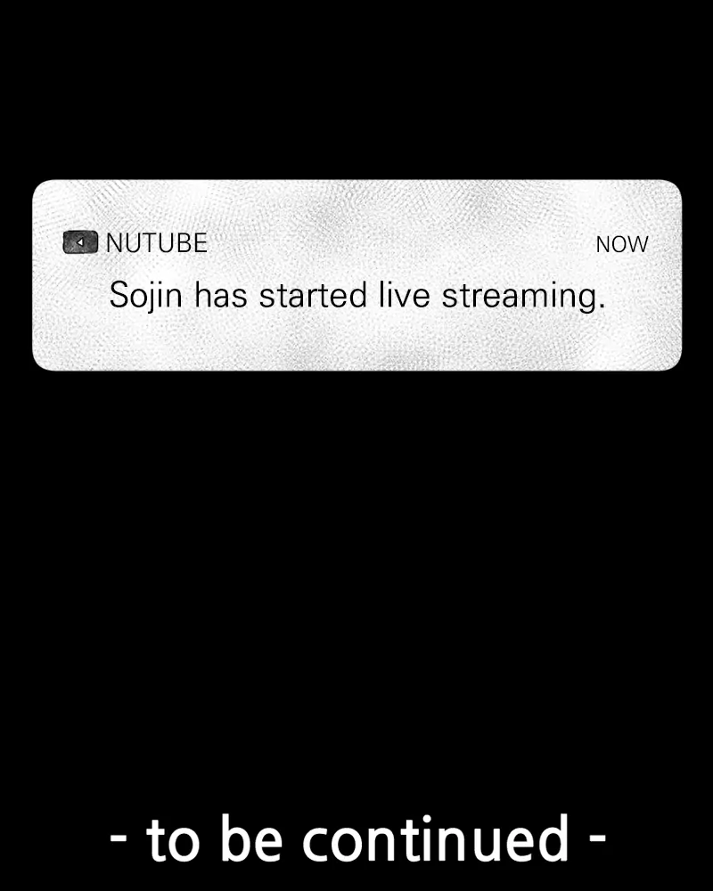Tap the leading dash before 'to be continued'
This screenshot has width=713, height=891.
click(x=119, y=838)
